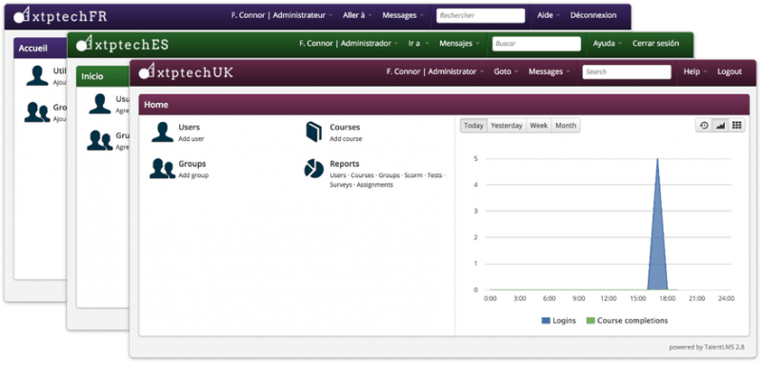Click the user icon in the xtptechES window
This screenshot has width=762, height=365.
click(100, 104)
